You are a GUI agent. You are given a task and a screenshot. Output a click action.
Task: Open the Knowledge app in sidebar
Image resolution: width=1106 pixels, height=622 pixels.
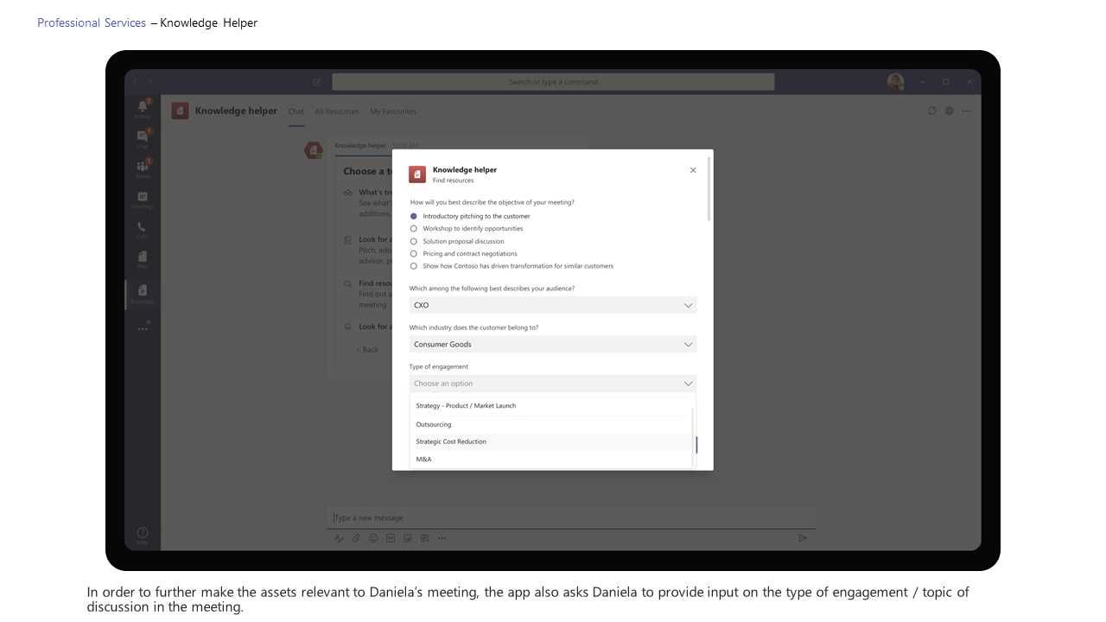143,293
